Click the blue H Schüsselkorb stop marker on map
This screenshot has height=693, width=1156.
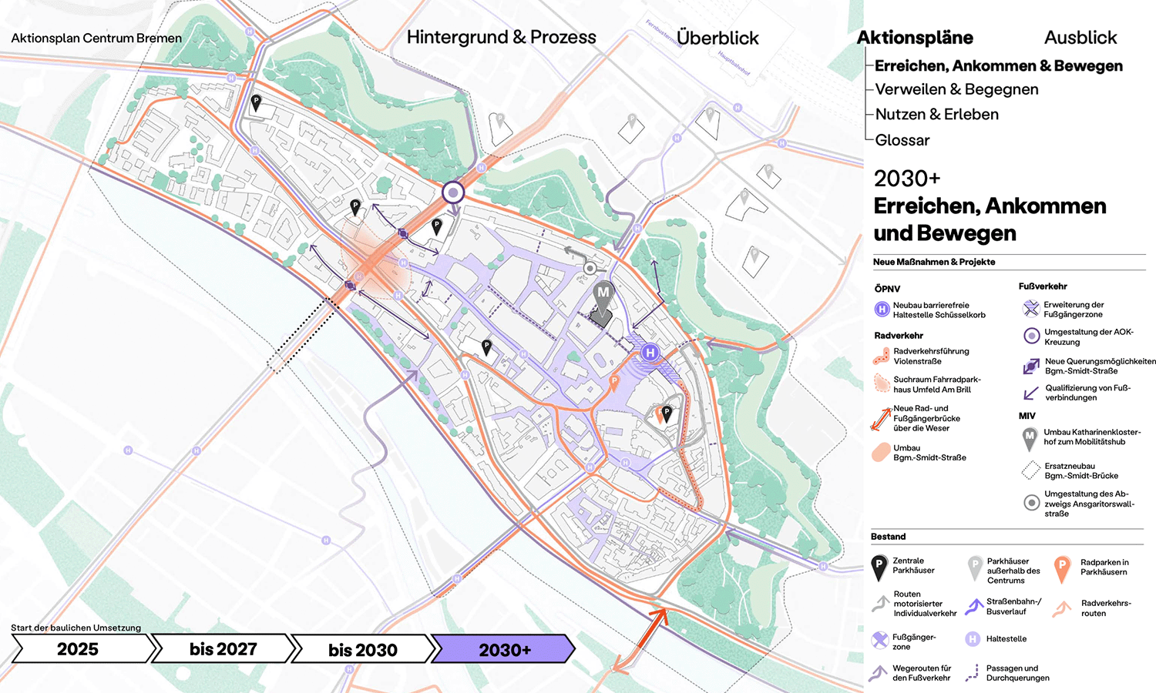tap(650, 353)
